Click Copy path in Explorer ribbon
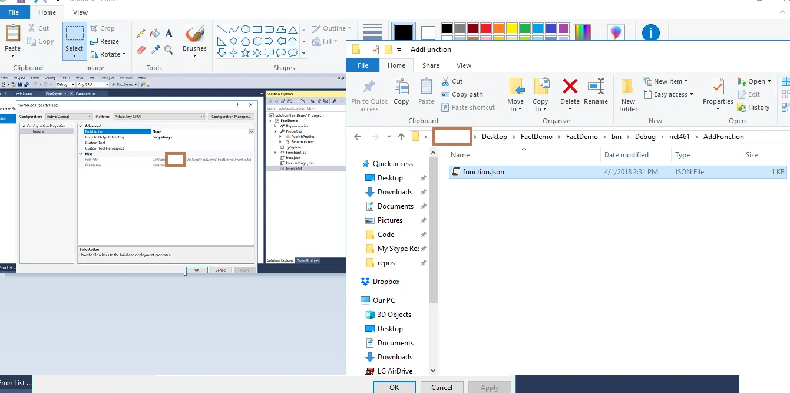790x393 pixels. (x=462, y=94)
